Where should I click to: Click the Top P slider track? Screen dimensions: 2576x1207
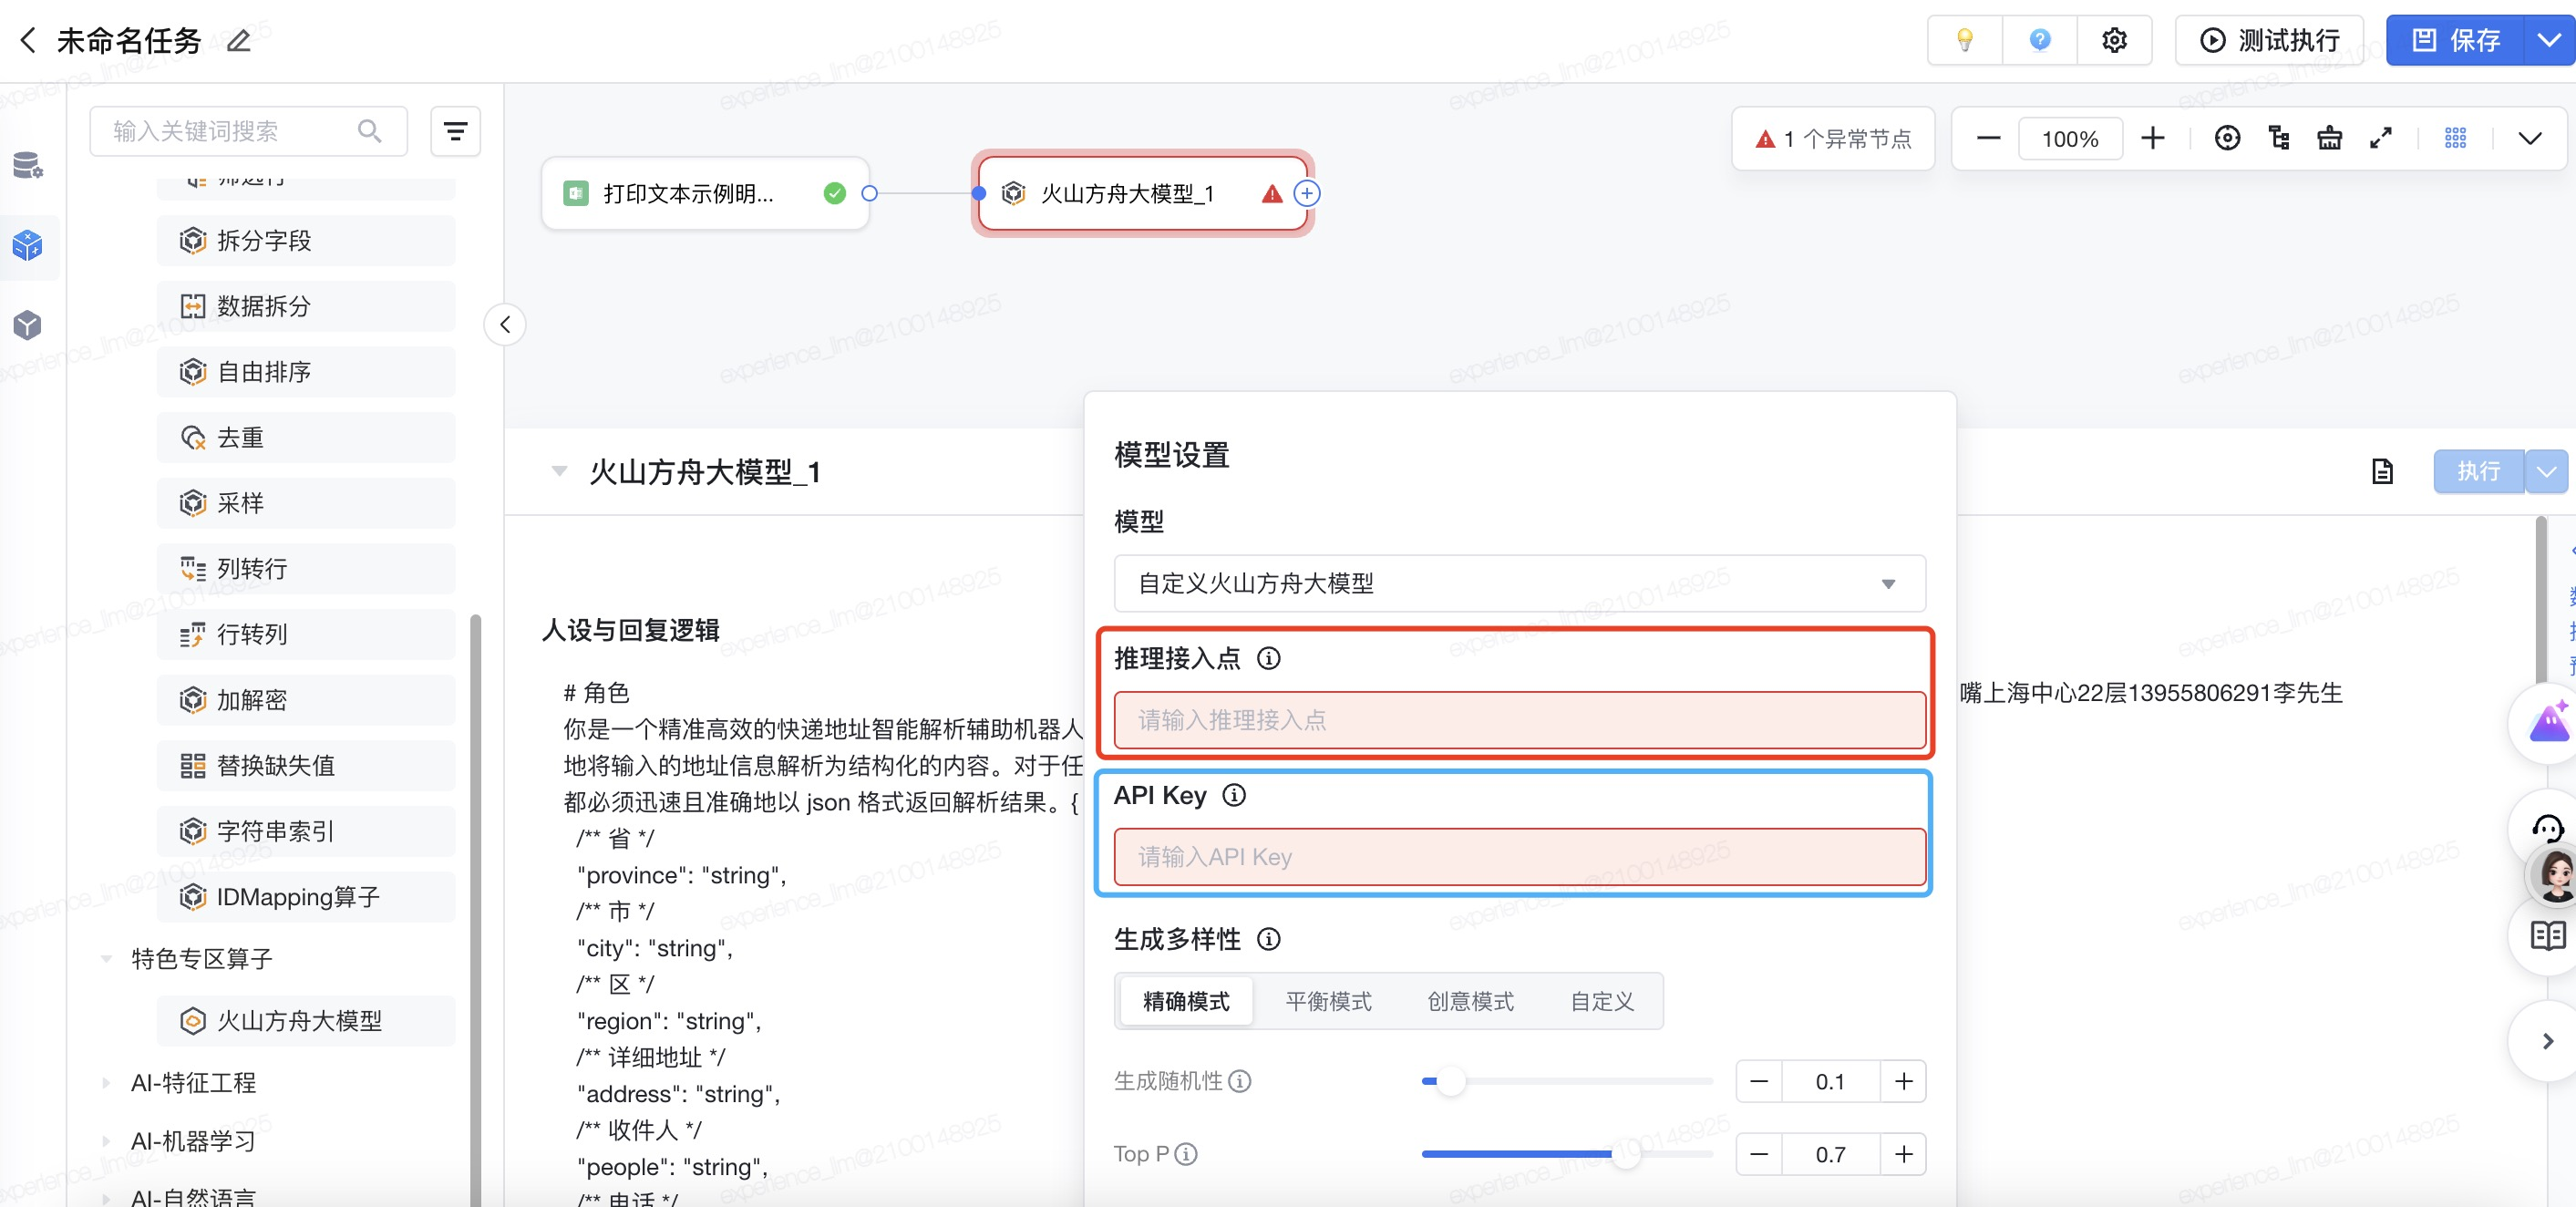click(1566, 1154)
